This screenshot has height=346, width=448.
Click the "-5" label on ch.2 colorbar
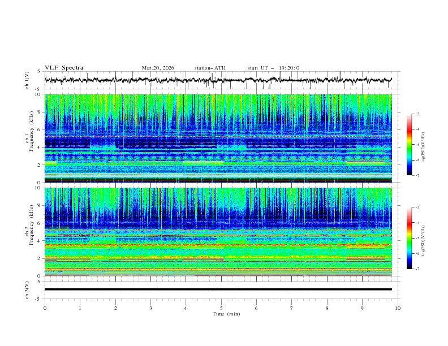(x=417, y=238)
